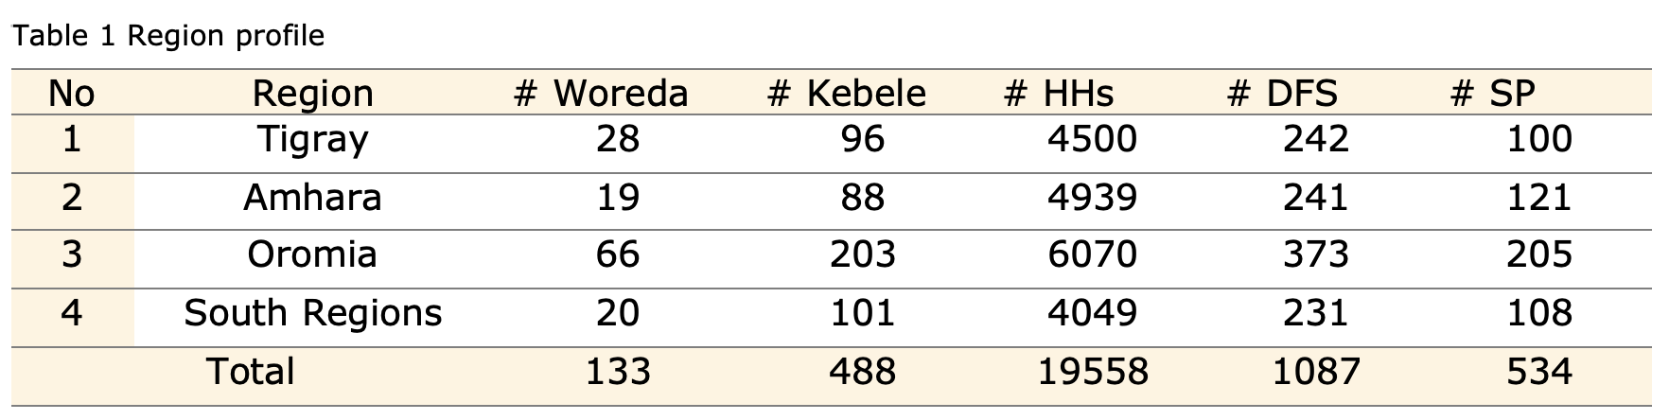Select the # DFS column header
1669x420 pixels.
pos(1283,94)
